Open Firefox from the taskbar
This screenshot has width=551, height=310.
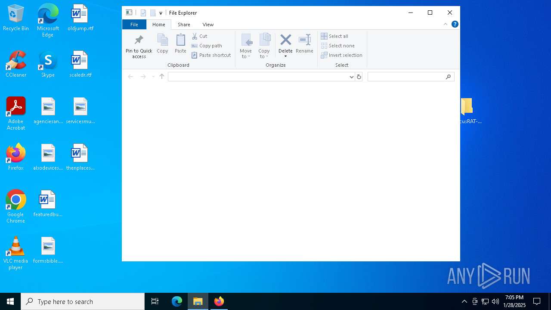click(219, 301)
